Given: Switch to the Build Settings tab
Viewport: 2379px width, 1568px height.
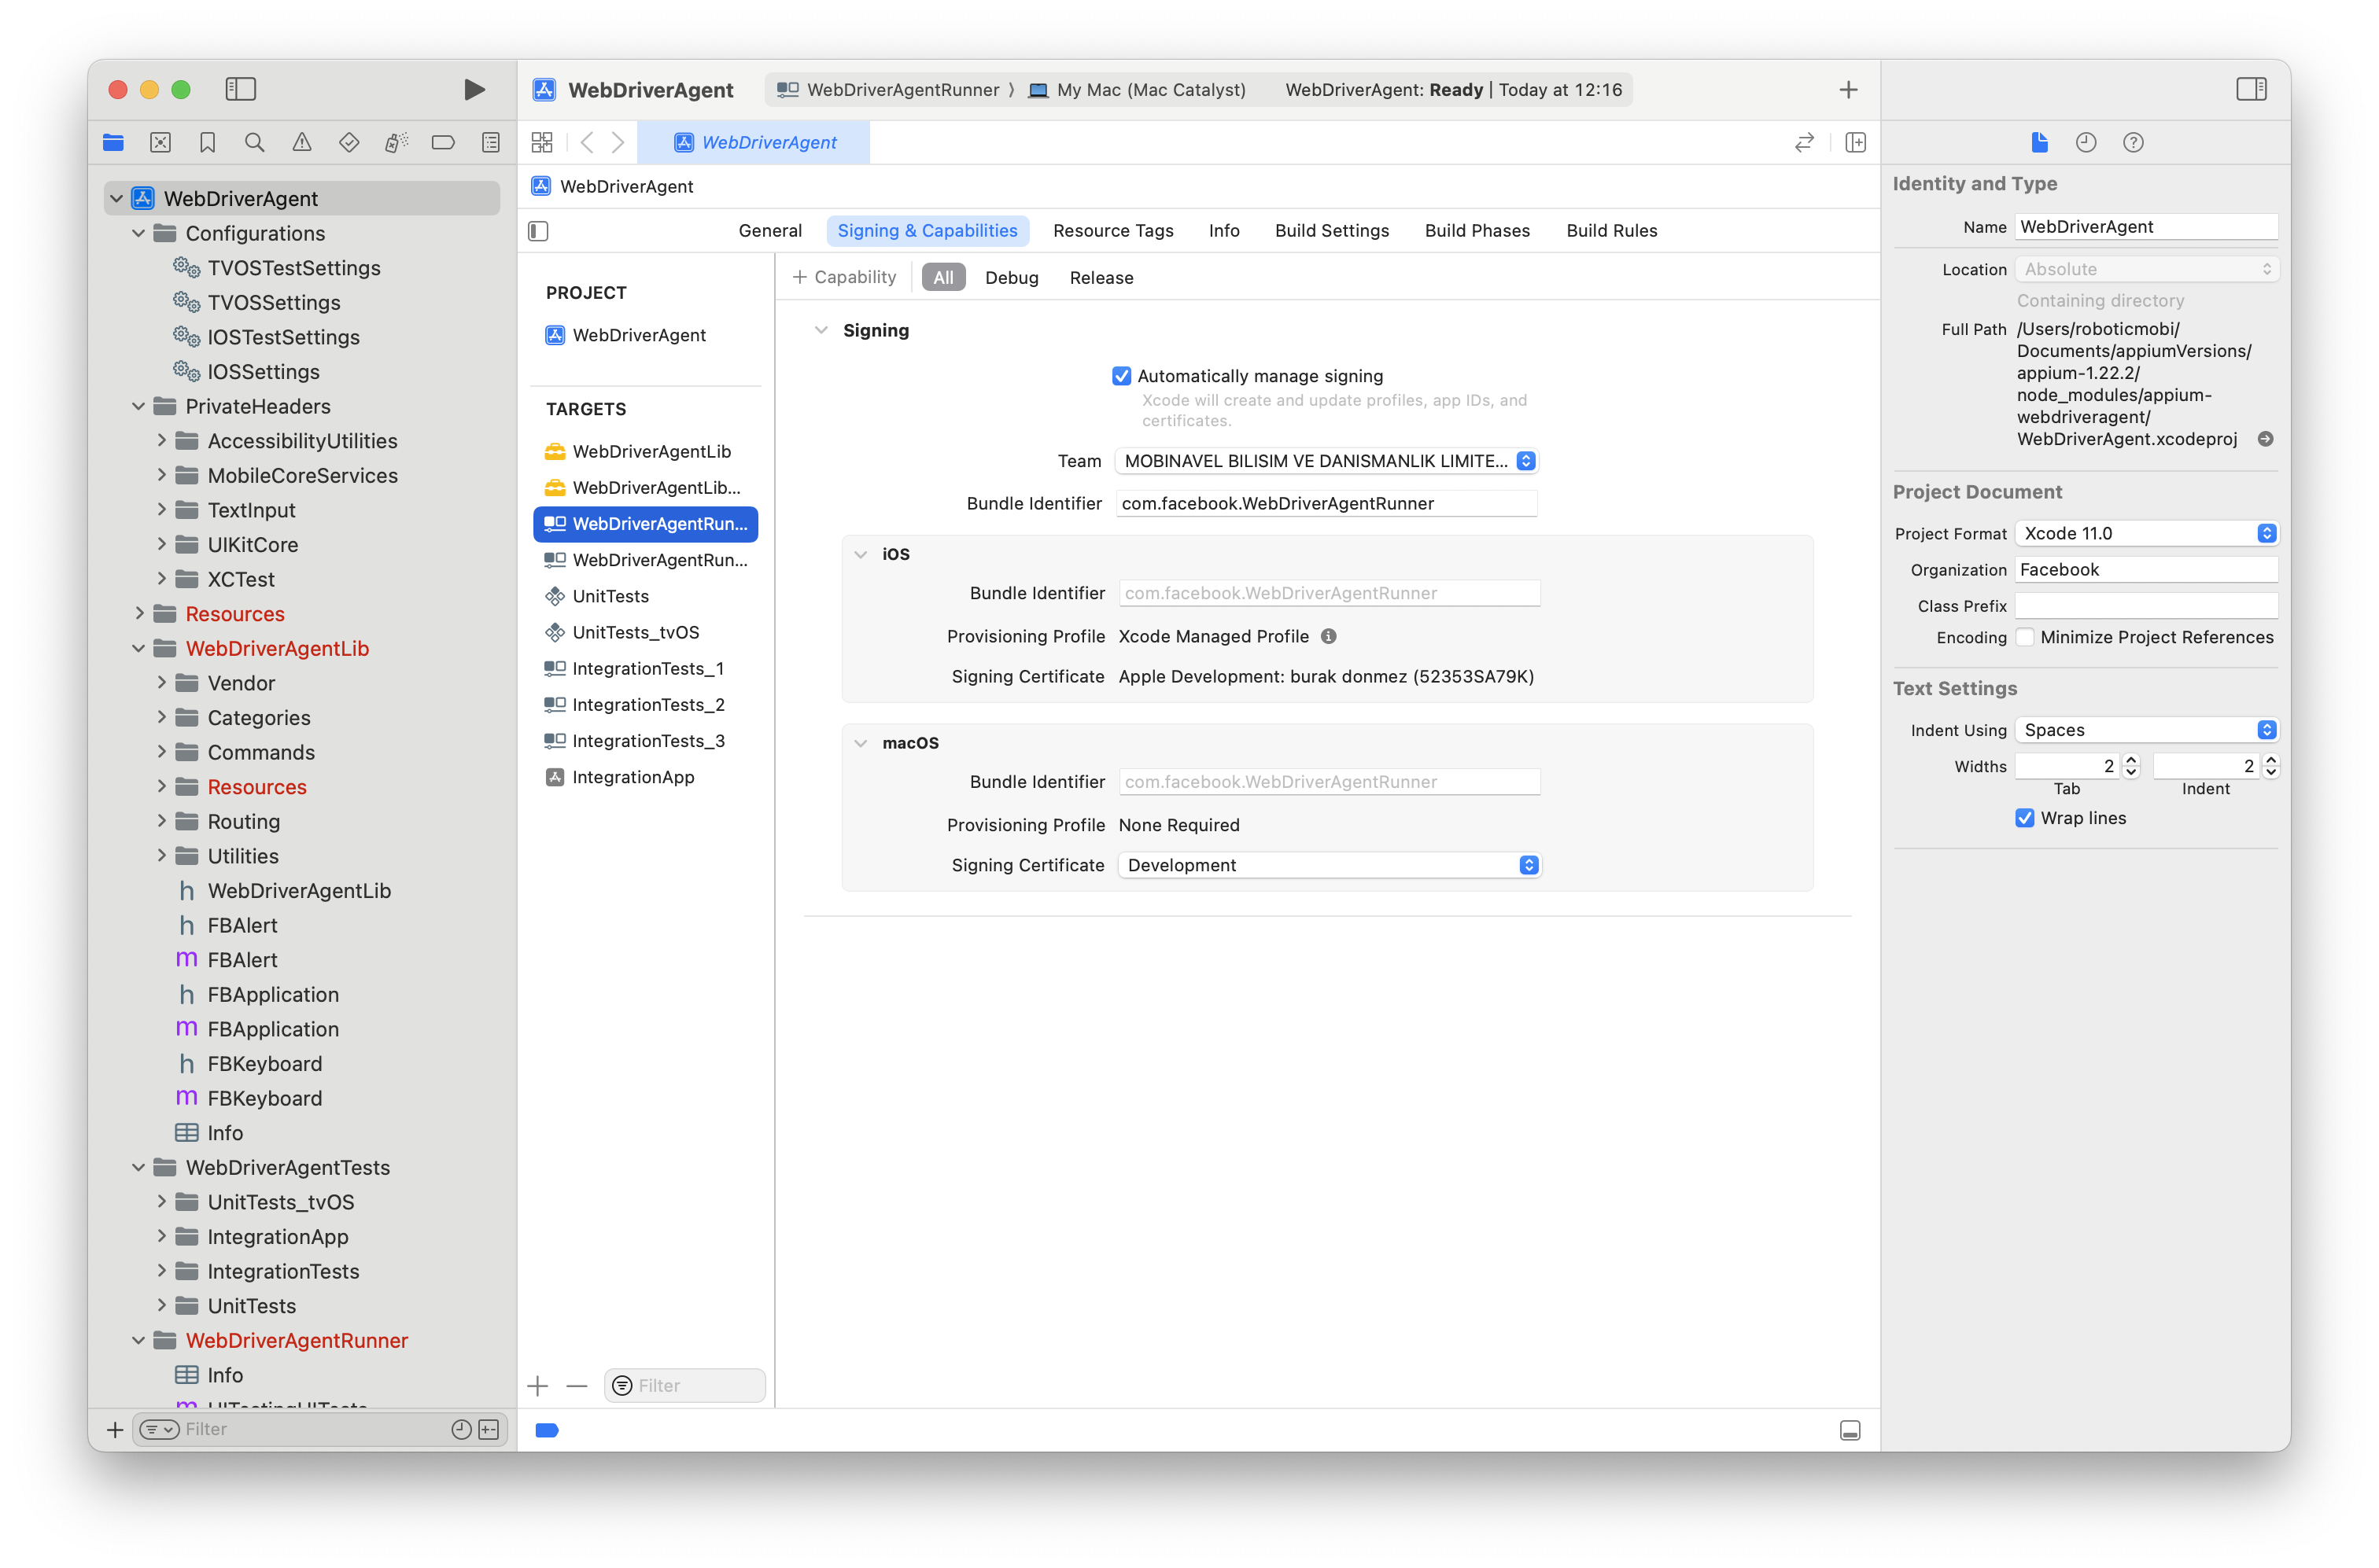Looking at the screenshot, I should pyautogui.click(x=1332, y=231).
